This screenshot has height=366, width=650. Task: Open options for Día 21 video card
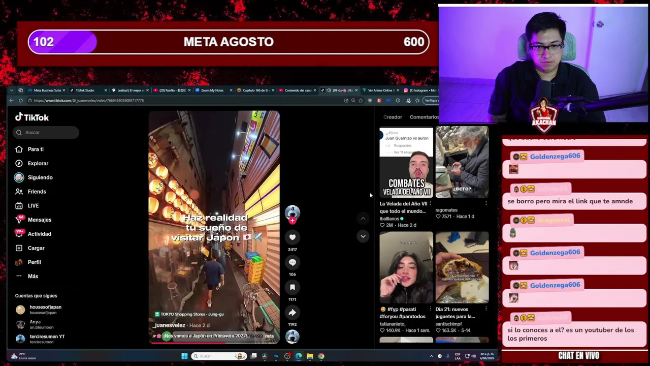[486, 309]
